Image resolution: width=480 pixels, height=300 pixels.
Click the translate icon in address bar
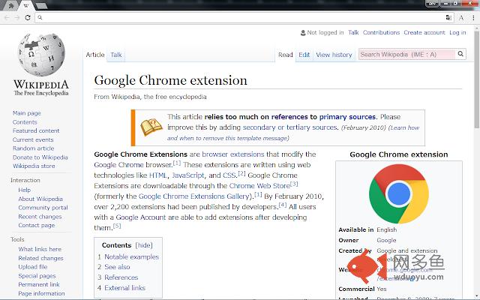[448, 18]
